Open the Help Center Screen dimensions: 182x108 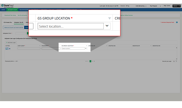point(167,6)
